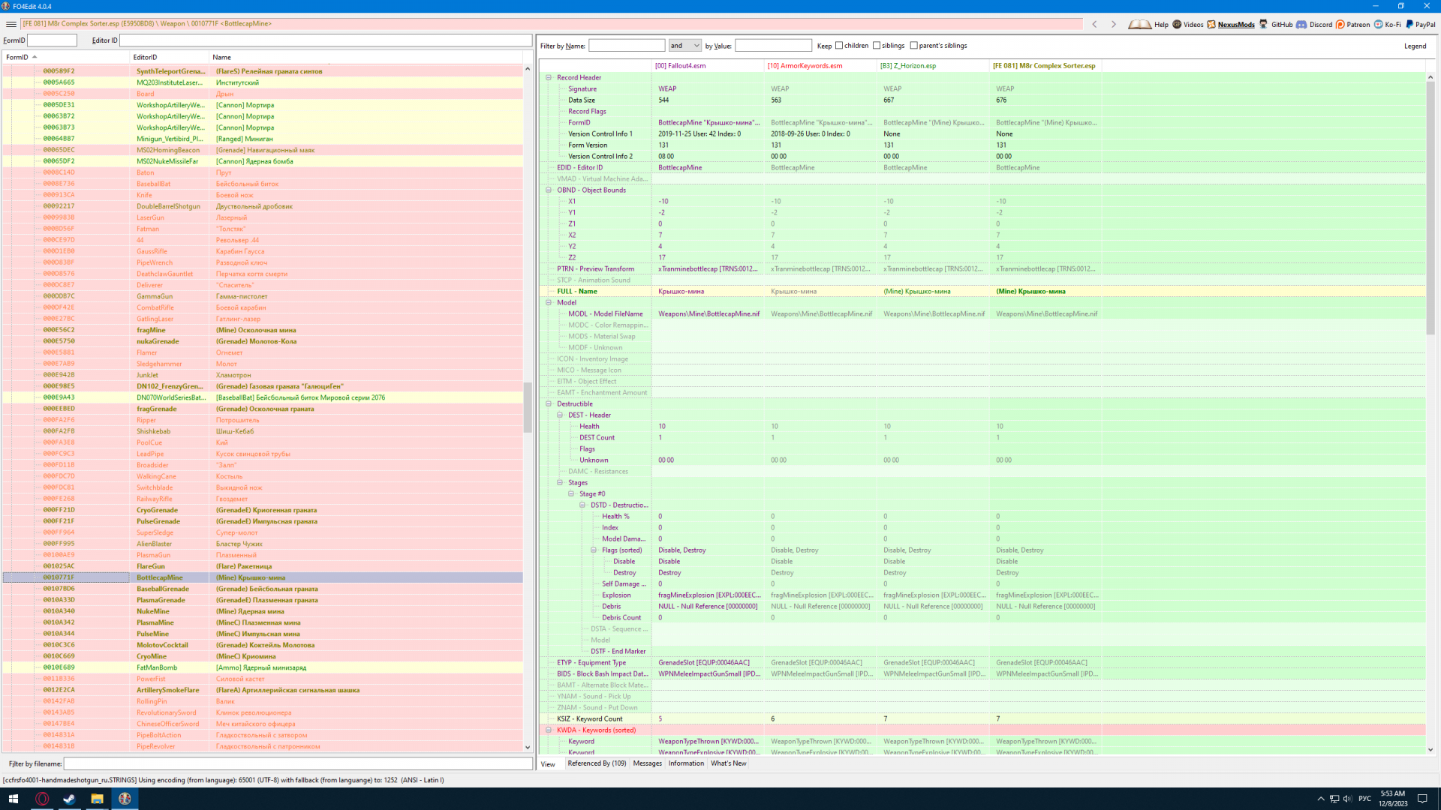Open the hamburger main menu icon

(11, 24)
